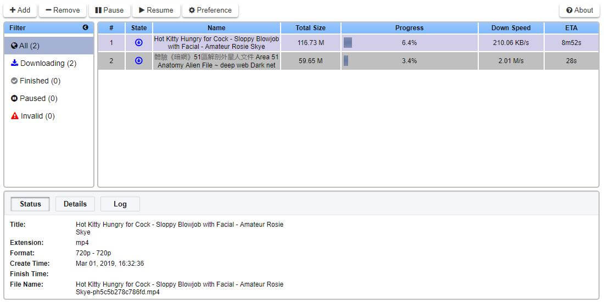
Task: Click the 720p - 720p format value
Action: point(93,253)
